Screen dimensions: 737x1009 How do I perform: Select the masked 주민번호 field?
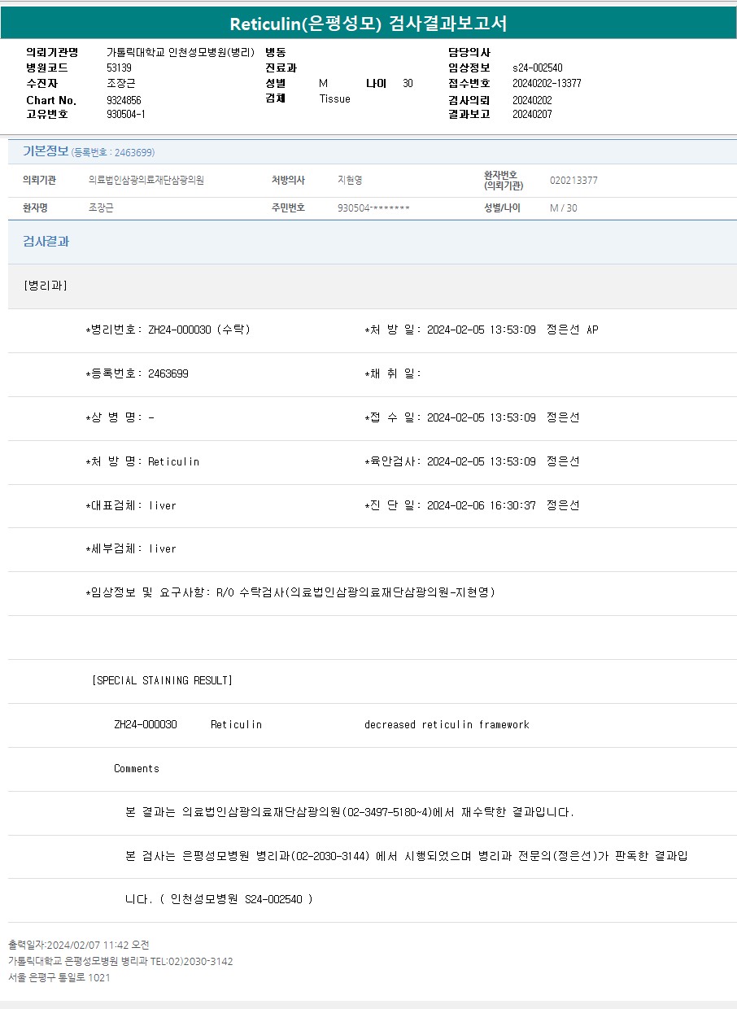click(373, 208)
